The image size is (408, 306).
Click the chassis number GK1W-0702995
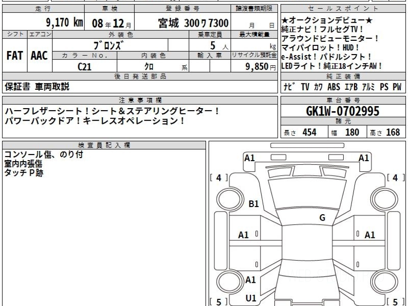[x=343, y=111]
